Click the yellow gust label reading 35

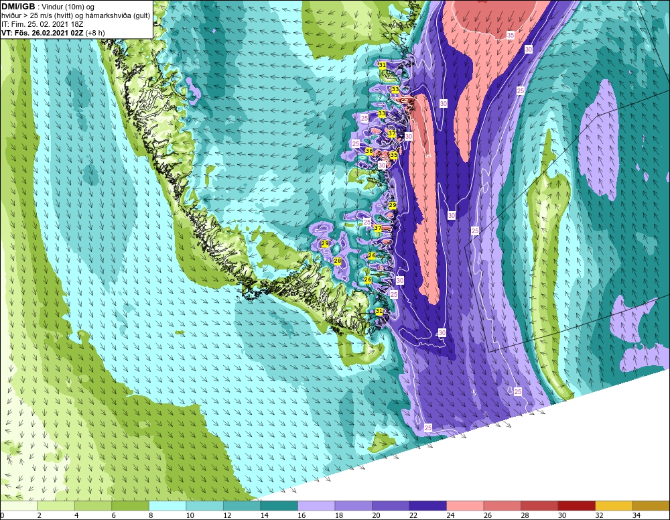(393, 155)
